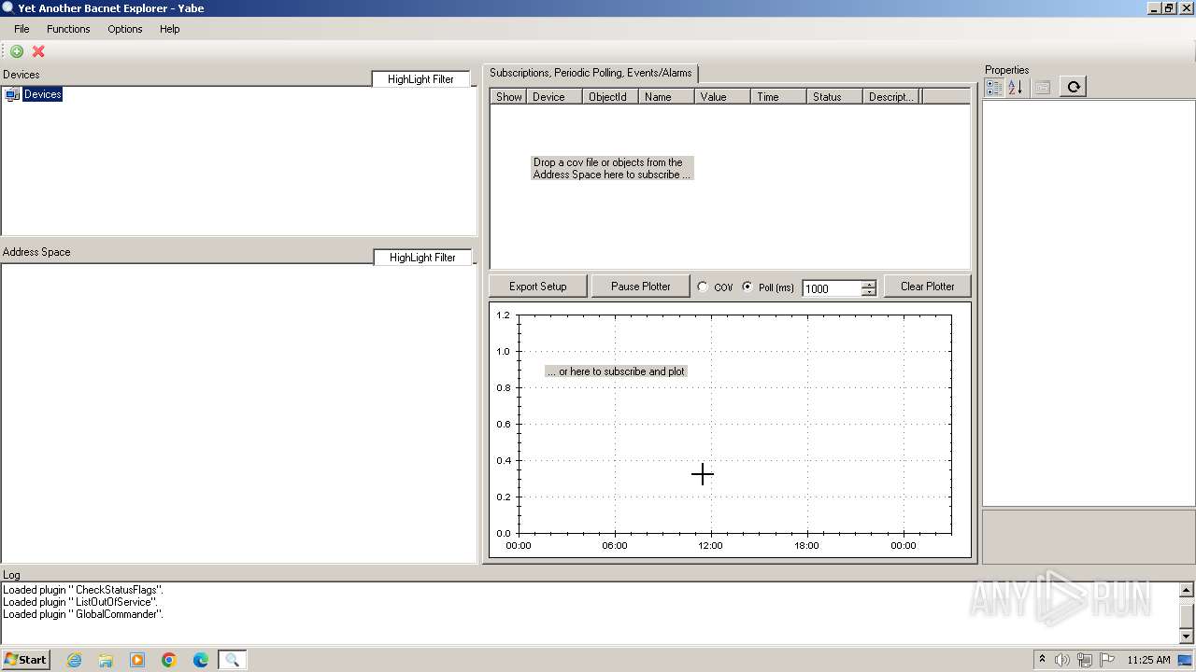Click the Devices HighLight Filter field

(x=420, y=79)
